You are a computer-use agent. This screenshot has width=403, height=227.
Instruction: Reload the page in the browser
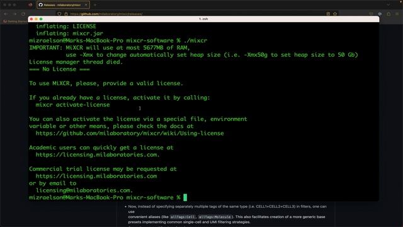23,14
